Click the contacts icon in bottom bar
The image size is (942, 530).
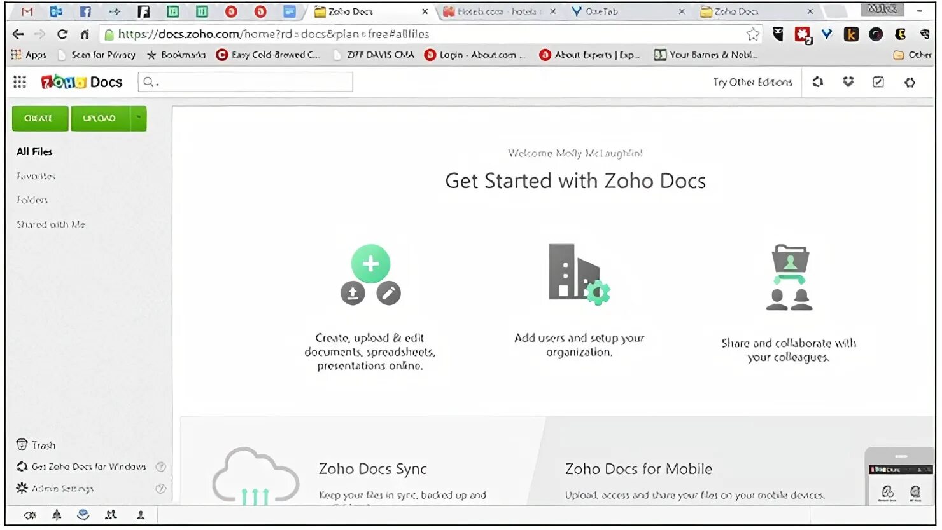point(111,515)
